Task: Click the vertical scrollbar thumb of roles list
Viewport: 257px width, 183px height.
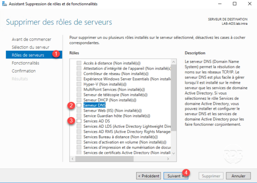Action: click(x=174, y=97)
